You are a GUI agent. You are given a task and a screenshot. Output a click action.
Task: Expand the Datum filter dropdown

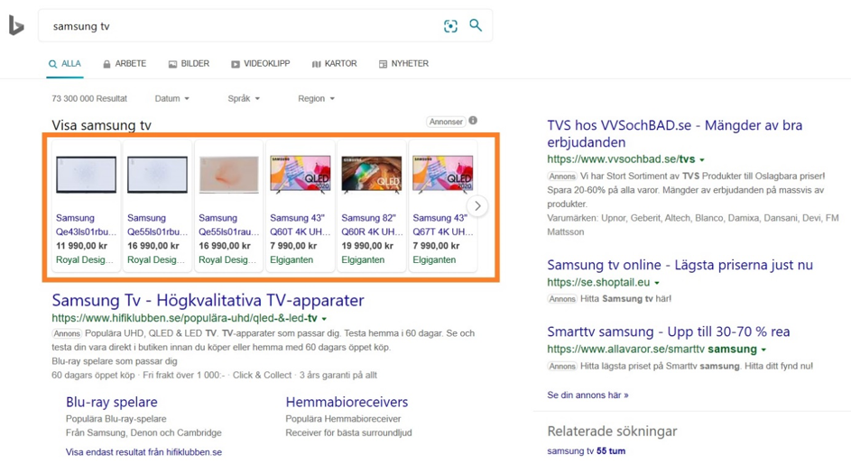point(172,98)
